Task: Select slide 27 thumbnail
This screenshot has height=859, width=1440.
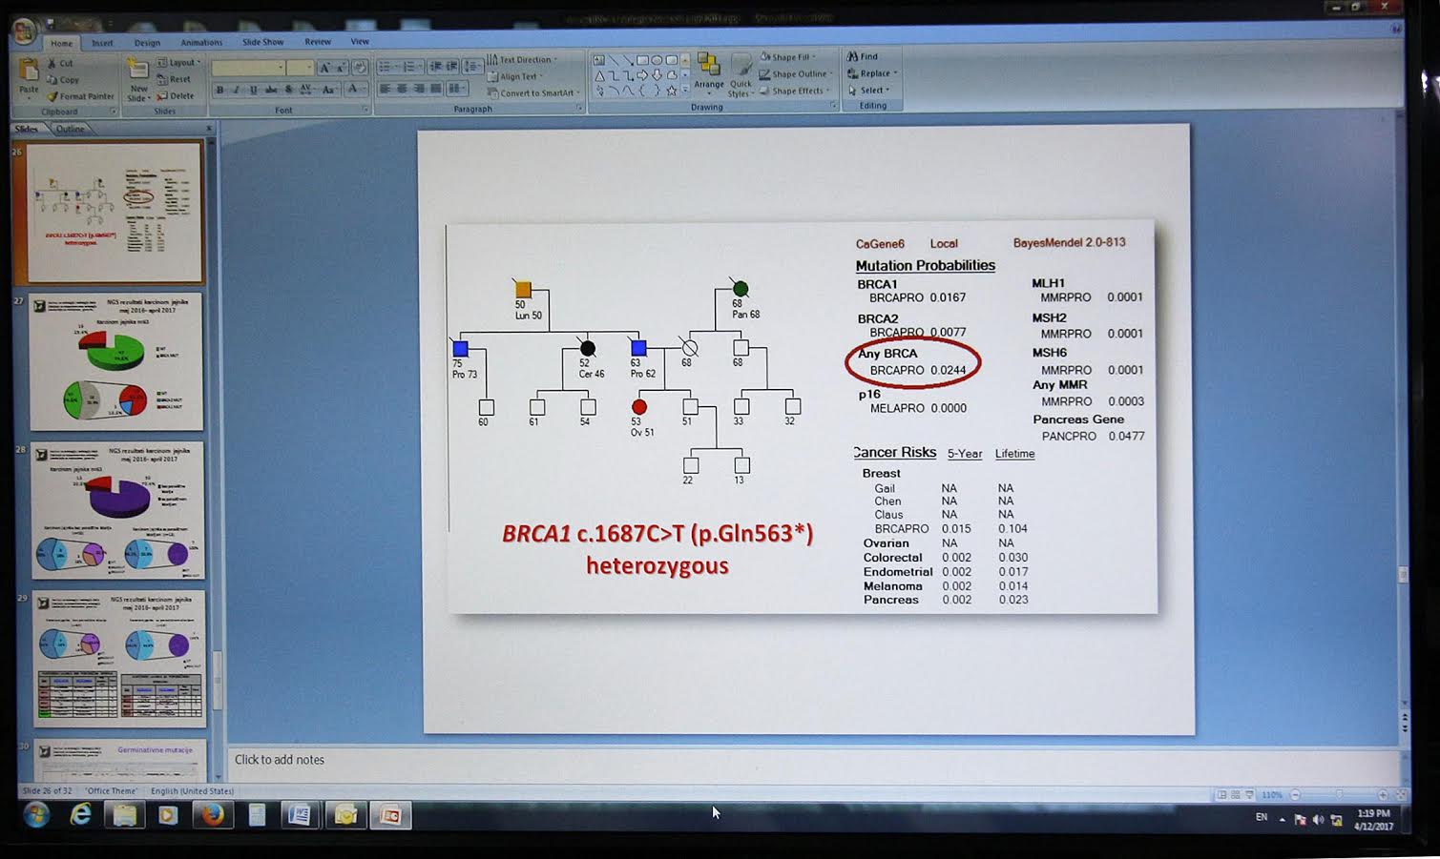Action: tap(116, 361)
